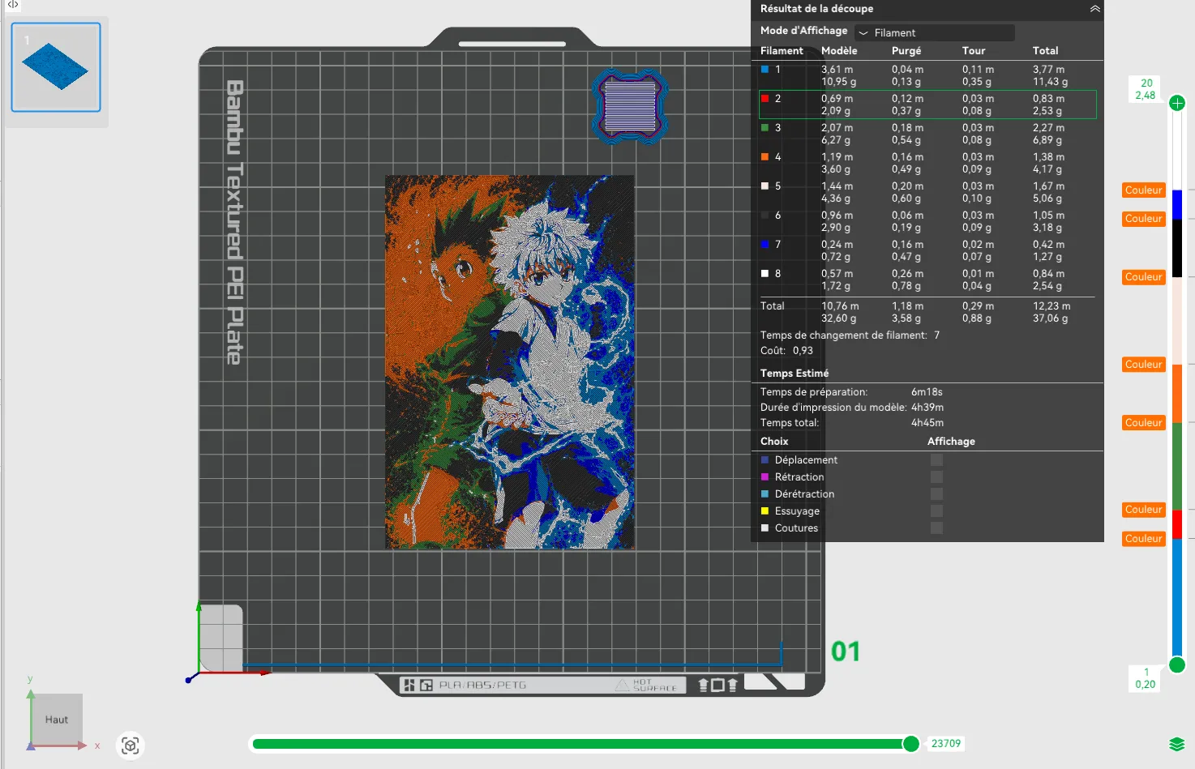Click the beige color swatch of filament 5
This screenshot has width=1195, height=769.
click(x=765, y=186)
